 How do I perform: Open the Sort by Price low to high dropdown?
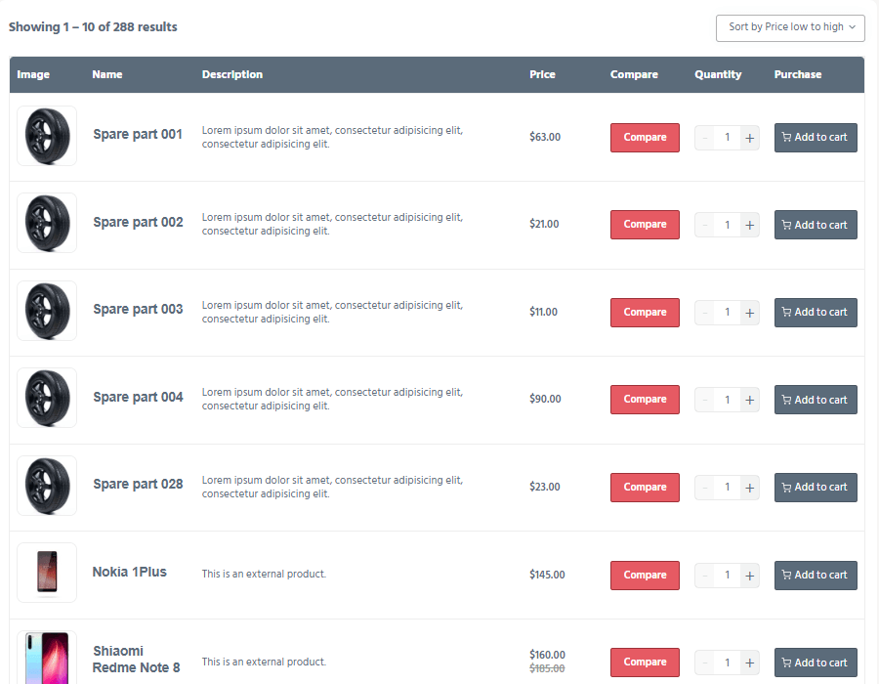pyautogui.click(x=790, y=27)
